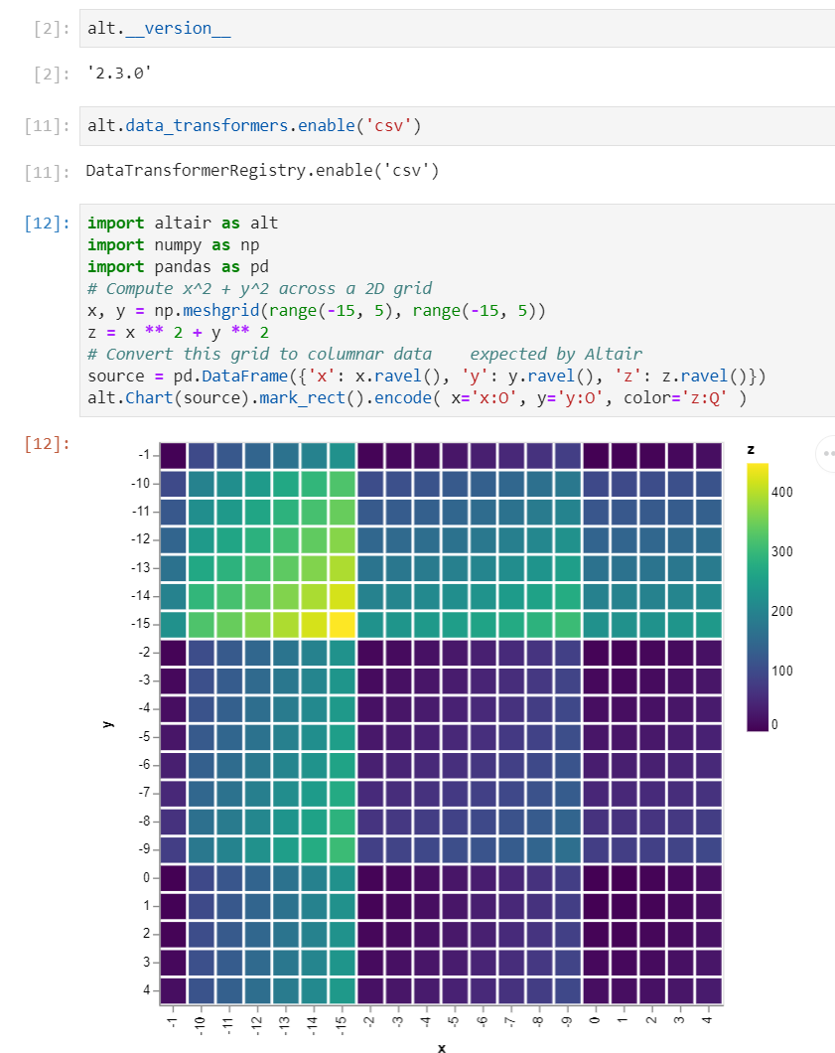Click the '0' label on the z legend

774,724
